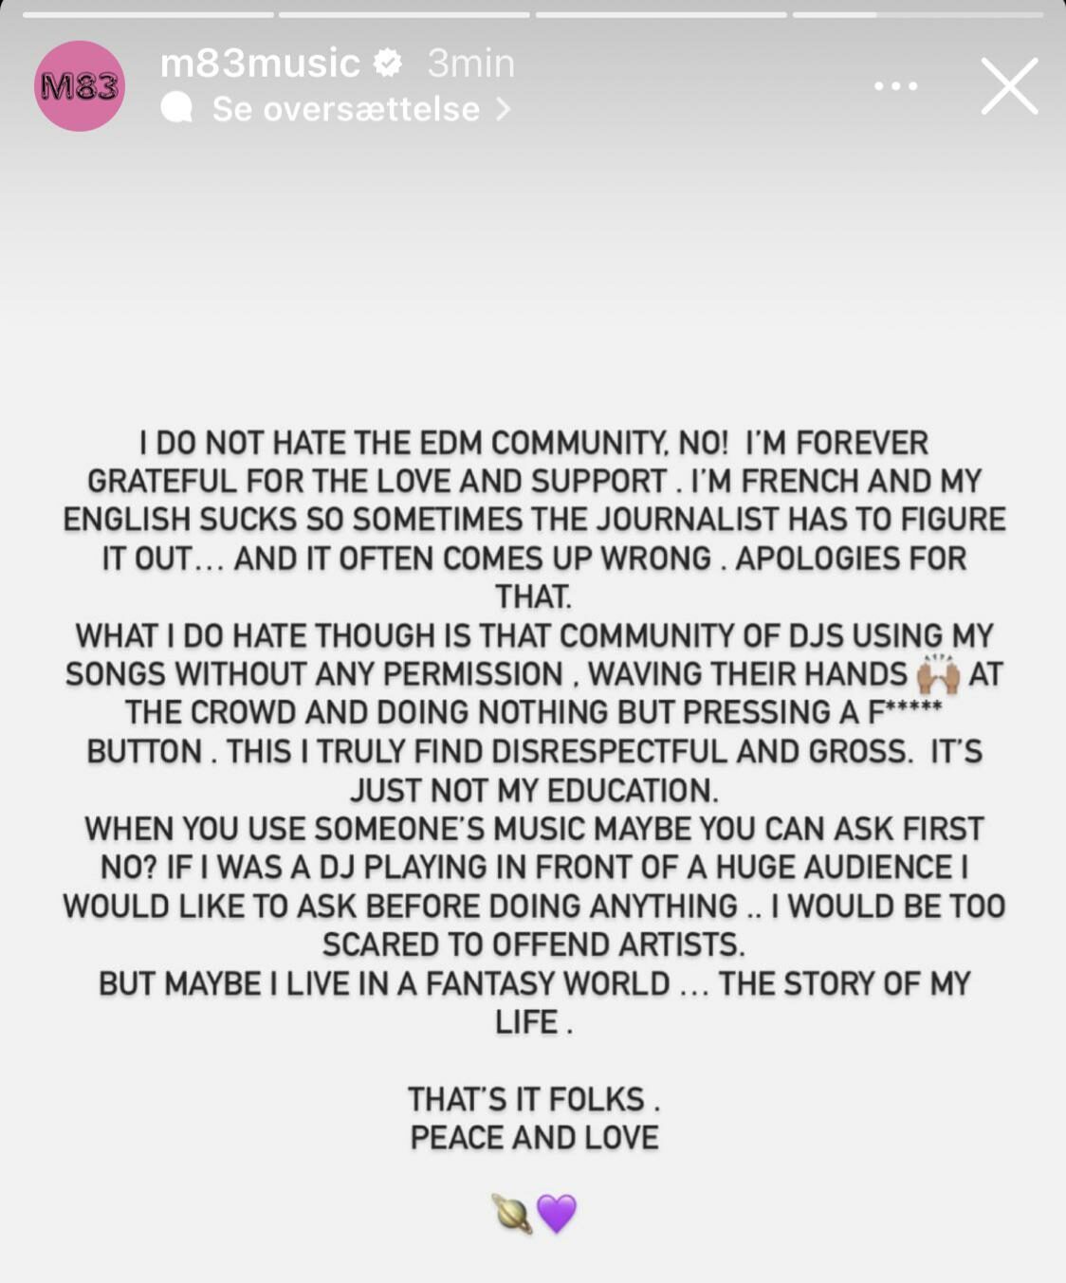This screenshot has width=1066, height=1283.
Task: Jump to first story progress segment
Action: 148,15
